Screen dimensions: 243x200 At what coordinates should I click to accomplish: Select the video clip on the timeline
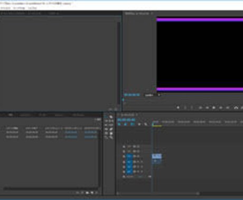pos(157,156)
